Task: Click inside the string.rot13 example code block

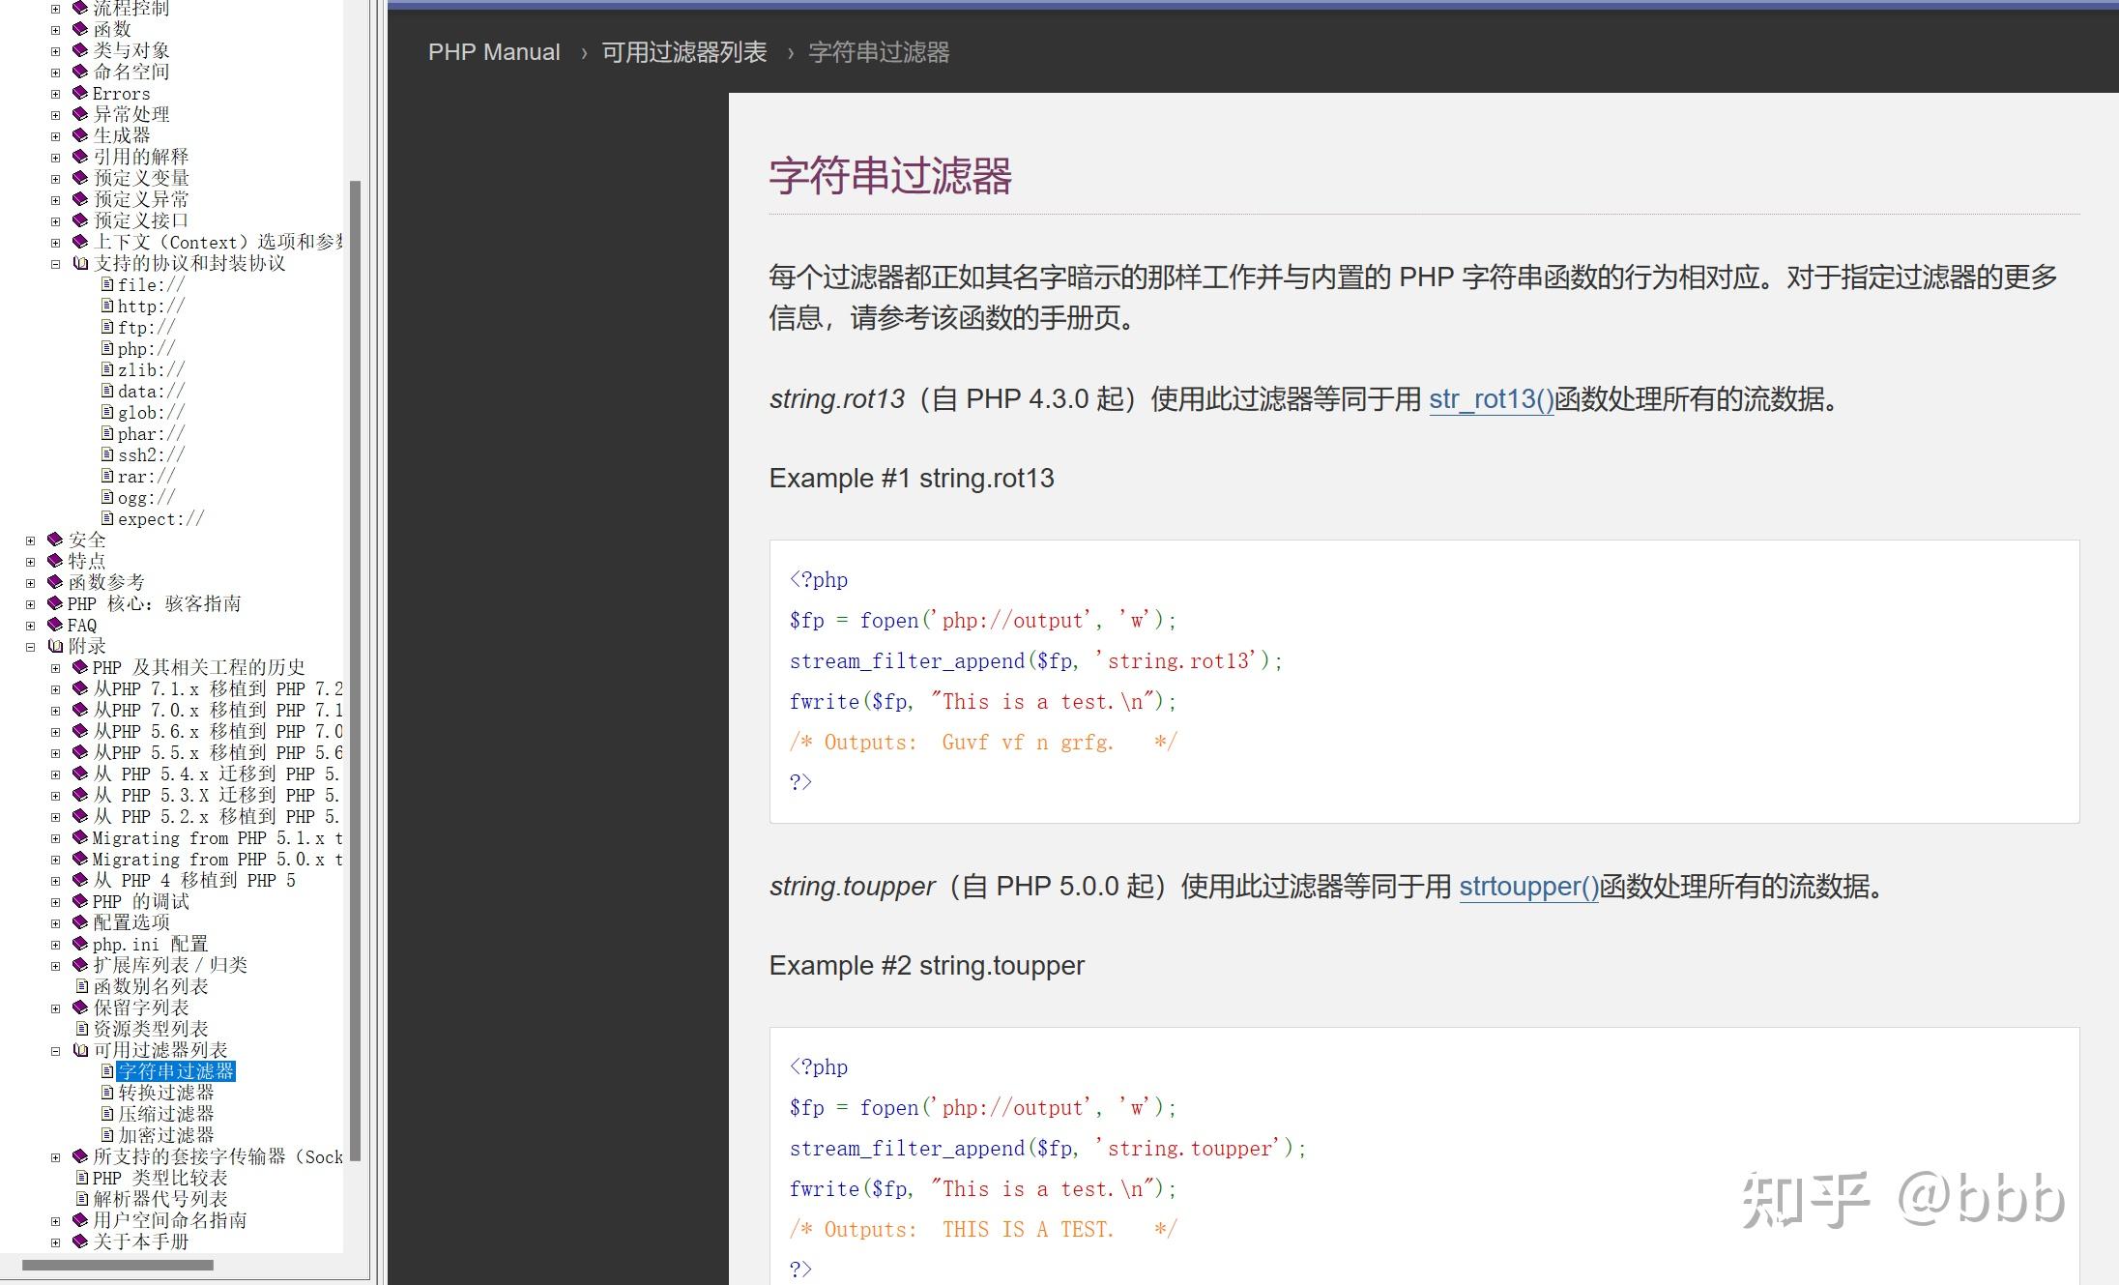Action: (x=1424, y=682)
